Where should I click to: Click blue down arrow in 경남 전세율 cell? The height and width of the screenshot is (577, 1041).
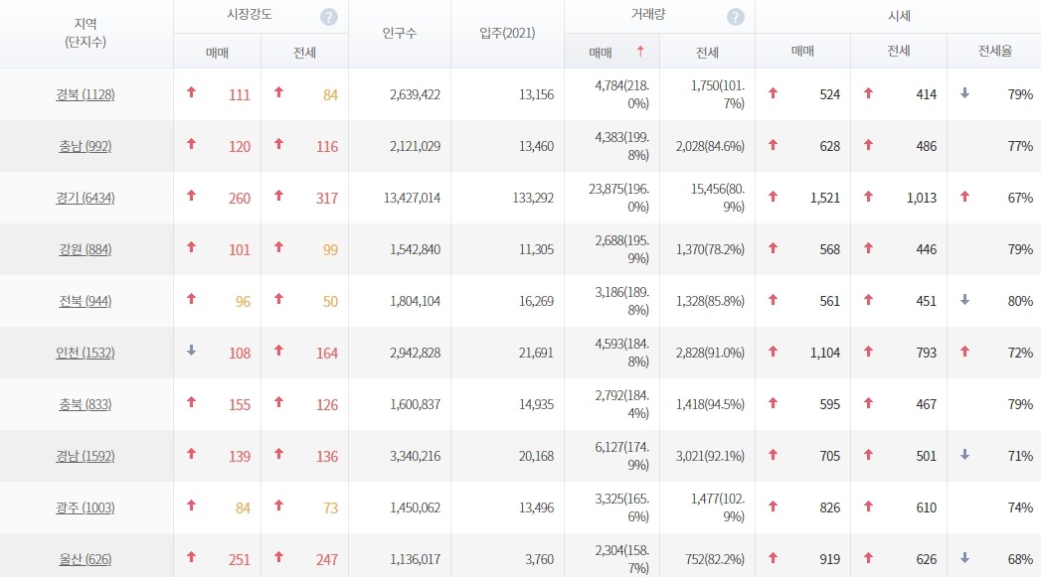[x=964, y=455]
